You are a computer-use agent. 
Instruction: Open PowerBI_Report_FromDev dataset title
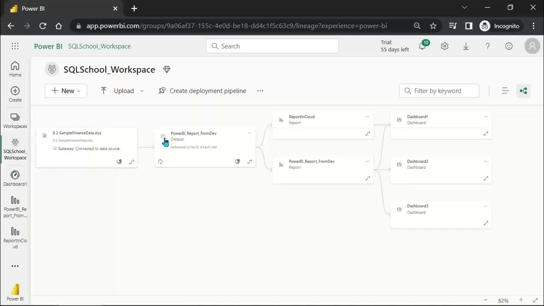click(x=193, y=133)
